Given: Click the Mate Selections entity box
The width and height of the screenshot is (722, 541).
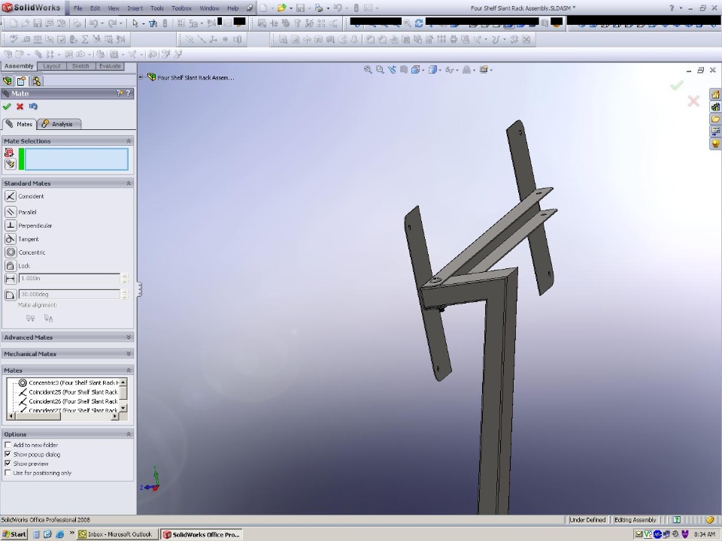Looking at the screenshot, I should click(77, 159).
